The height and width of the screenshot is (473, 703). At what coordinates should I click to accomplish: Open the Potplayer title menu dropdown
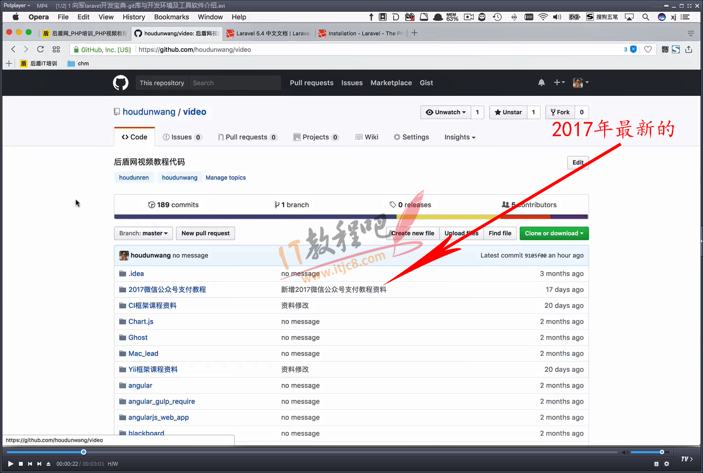click(17, 5)
